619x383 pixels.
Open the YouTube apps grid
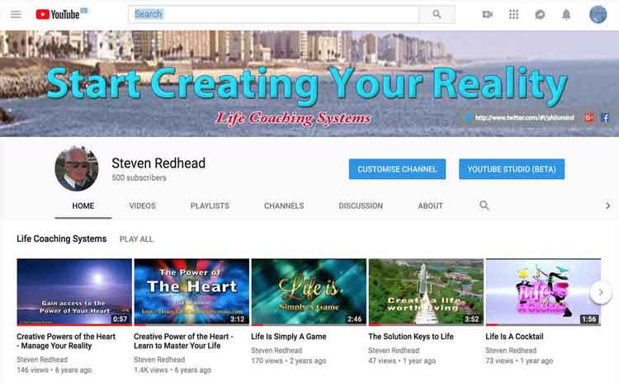pos(513,15)
